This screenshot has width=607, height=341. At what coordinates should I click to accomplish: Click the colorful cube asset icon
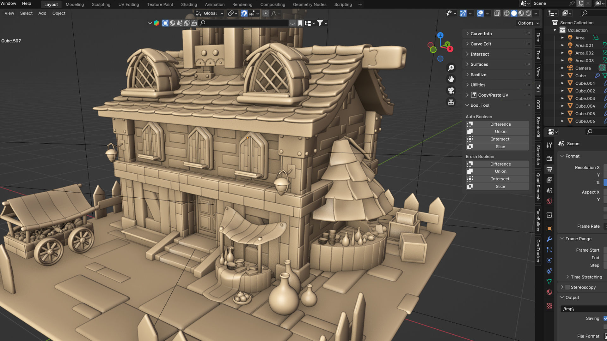point(156,23)
